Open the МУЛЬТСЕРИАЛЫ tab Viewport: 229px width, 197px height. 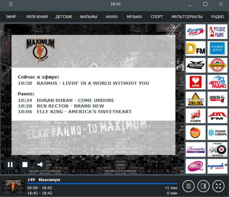[187, 17]
